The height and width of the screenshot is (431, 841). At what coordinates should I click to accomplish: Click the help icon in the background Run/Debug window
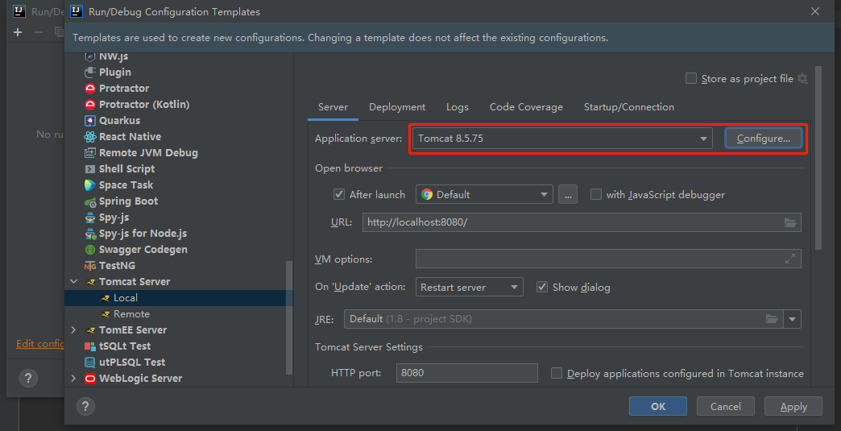pyautogui.click(x=28, y=379)
